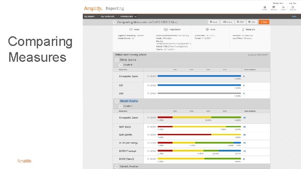This screenshot has height=169, width=301.
Task: Click the NWF (CLS) measure label
Action: point(125,127)
